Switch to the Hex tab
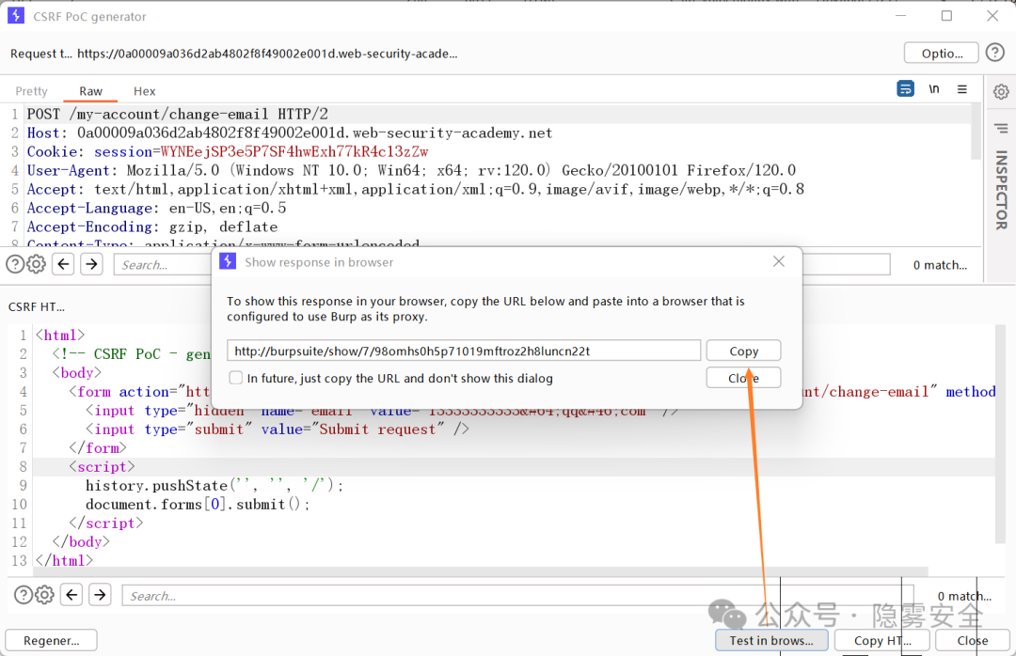 (145, 91)
